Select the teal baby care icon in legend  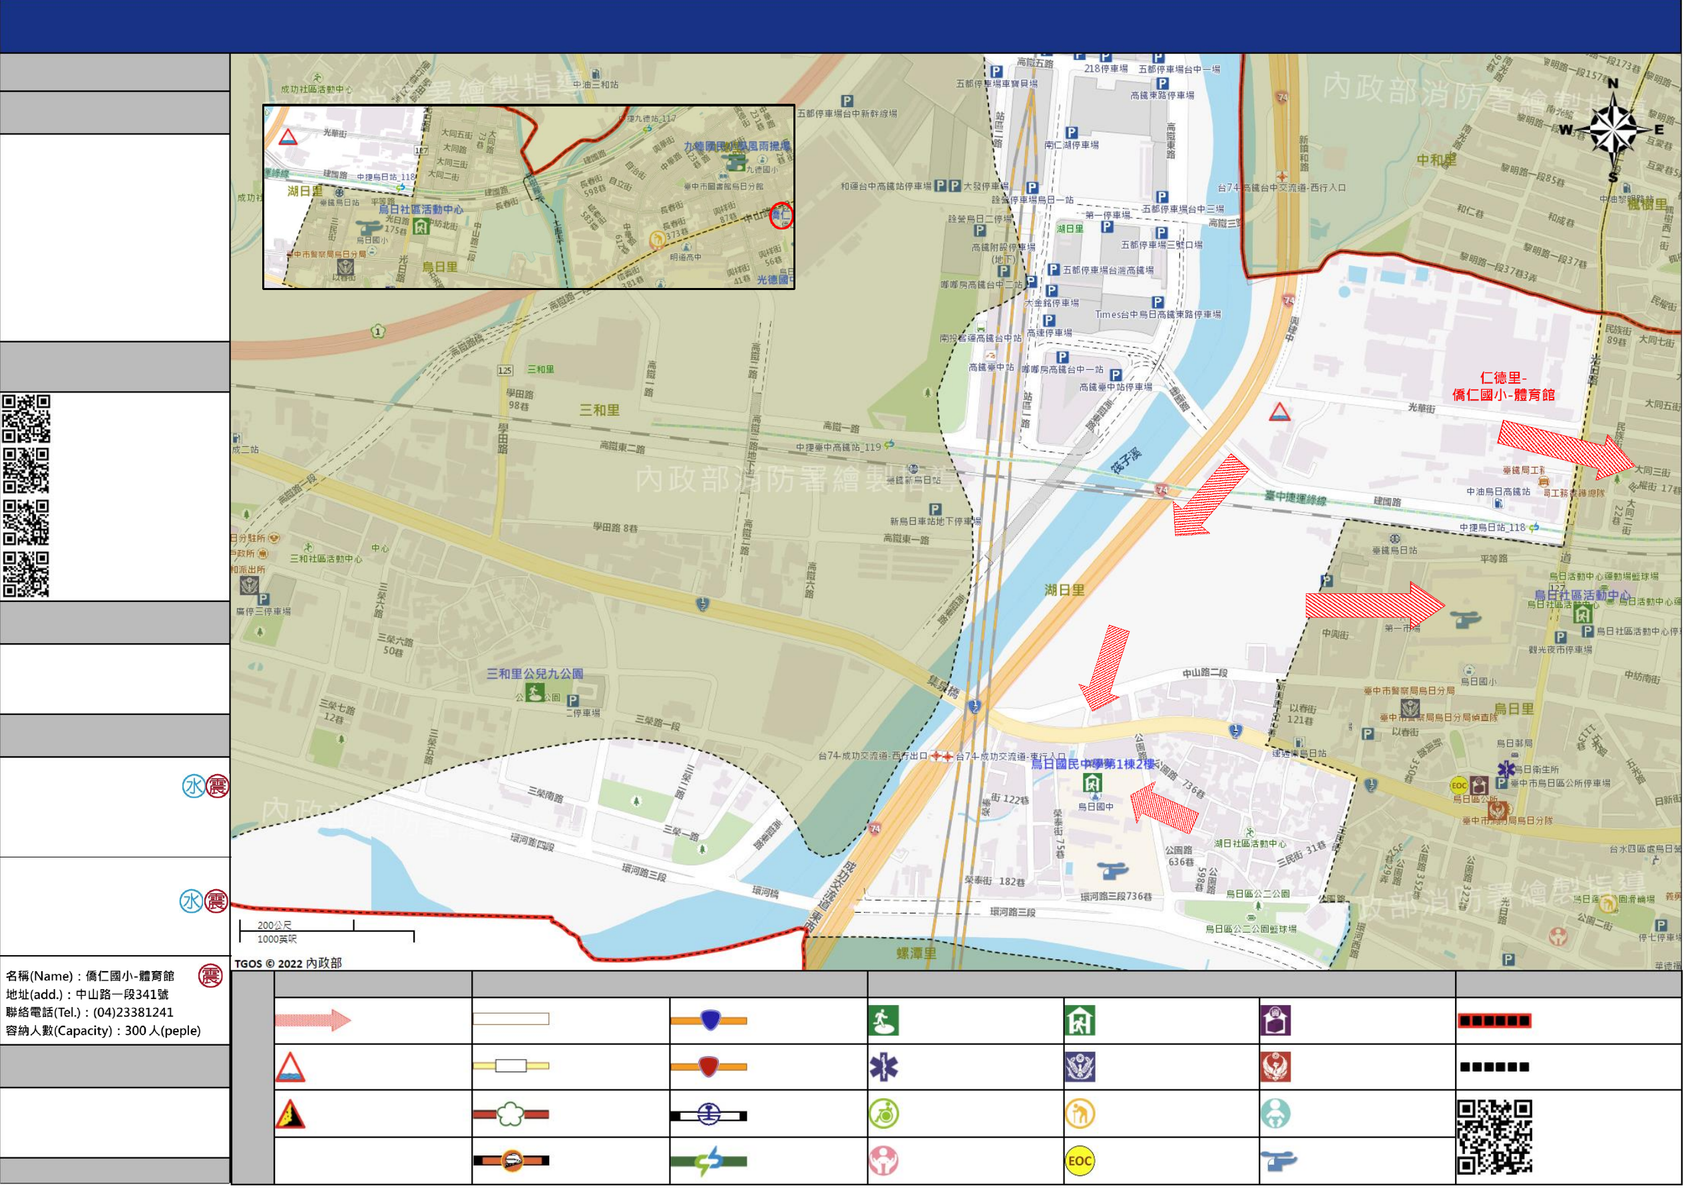(x=1276, y=1114)
